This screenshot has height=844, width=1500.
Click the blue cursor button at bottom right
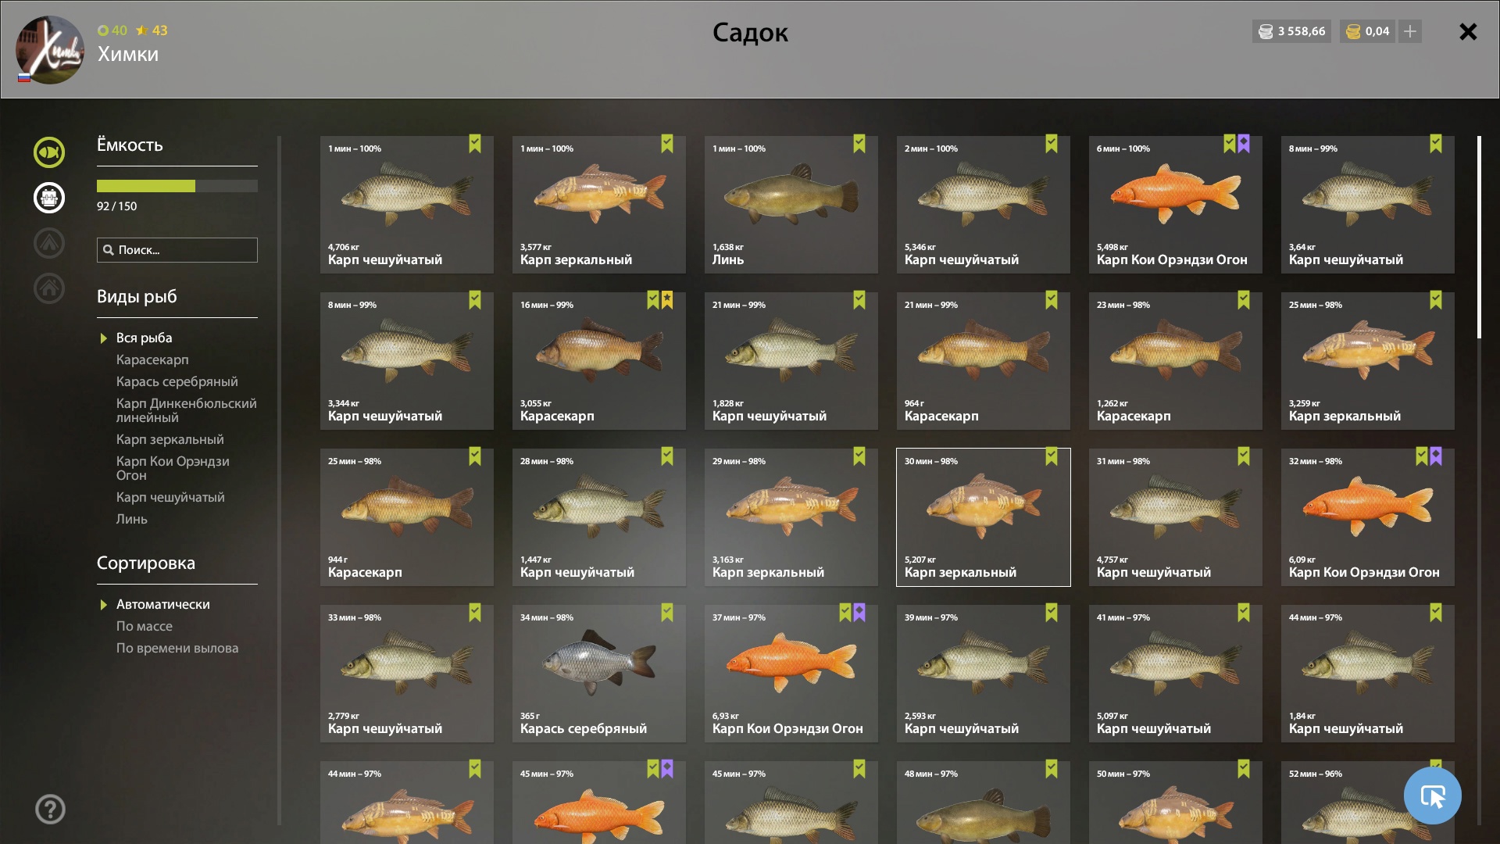pos(1432,796)
